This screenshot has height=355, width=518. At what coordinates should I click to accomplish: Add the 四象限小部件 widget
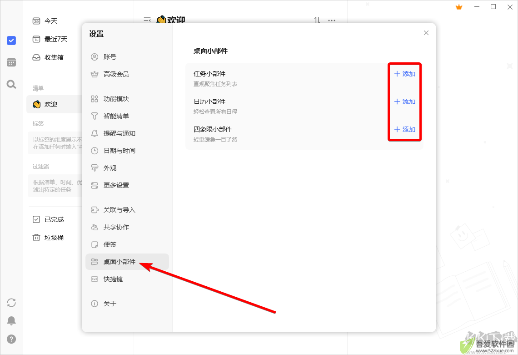point(405,129)
